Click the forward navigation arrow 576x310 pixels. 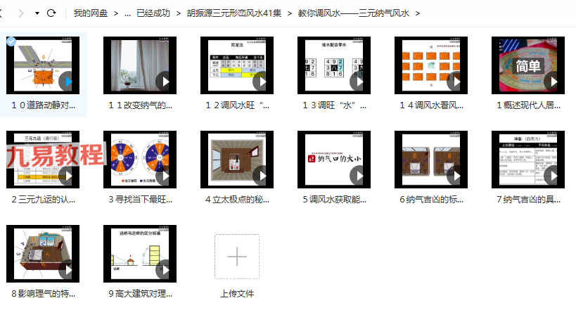coord(29,13)
